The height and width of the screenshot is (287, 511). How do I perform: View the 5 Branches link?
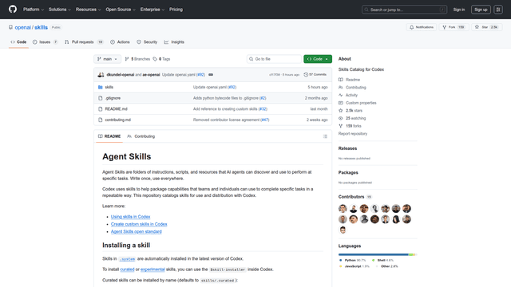[137, 59]
